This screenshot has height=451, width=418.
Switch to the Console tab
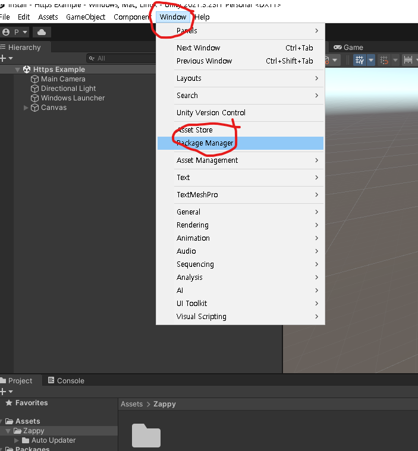(x=66, y=380)
